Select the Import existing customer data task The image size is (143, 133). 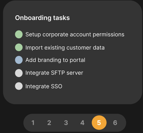(65, 47)
